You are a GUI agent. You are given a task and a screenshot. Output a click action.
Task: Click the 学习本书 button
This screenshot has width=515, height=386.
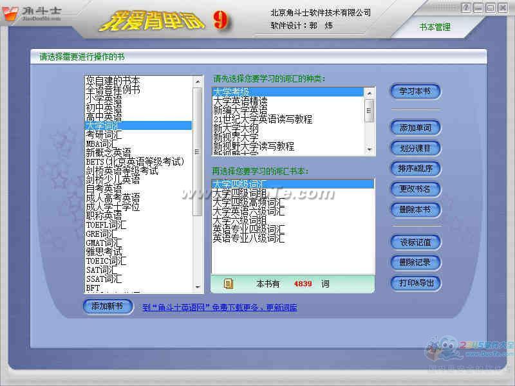point(415,91)
